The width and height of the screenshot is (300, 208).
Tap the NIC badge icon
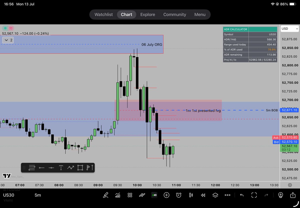[x=154, y=195]
